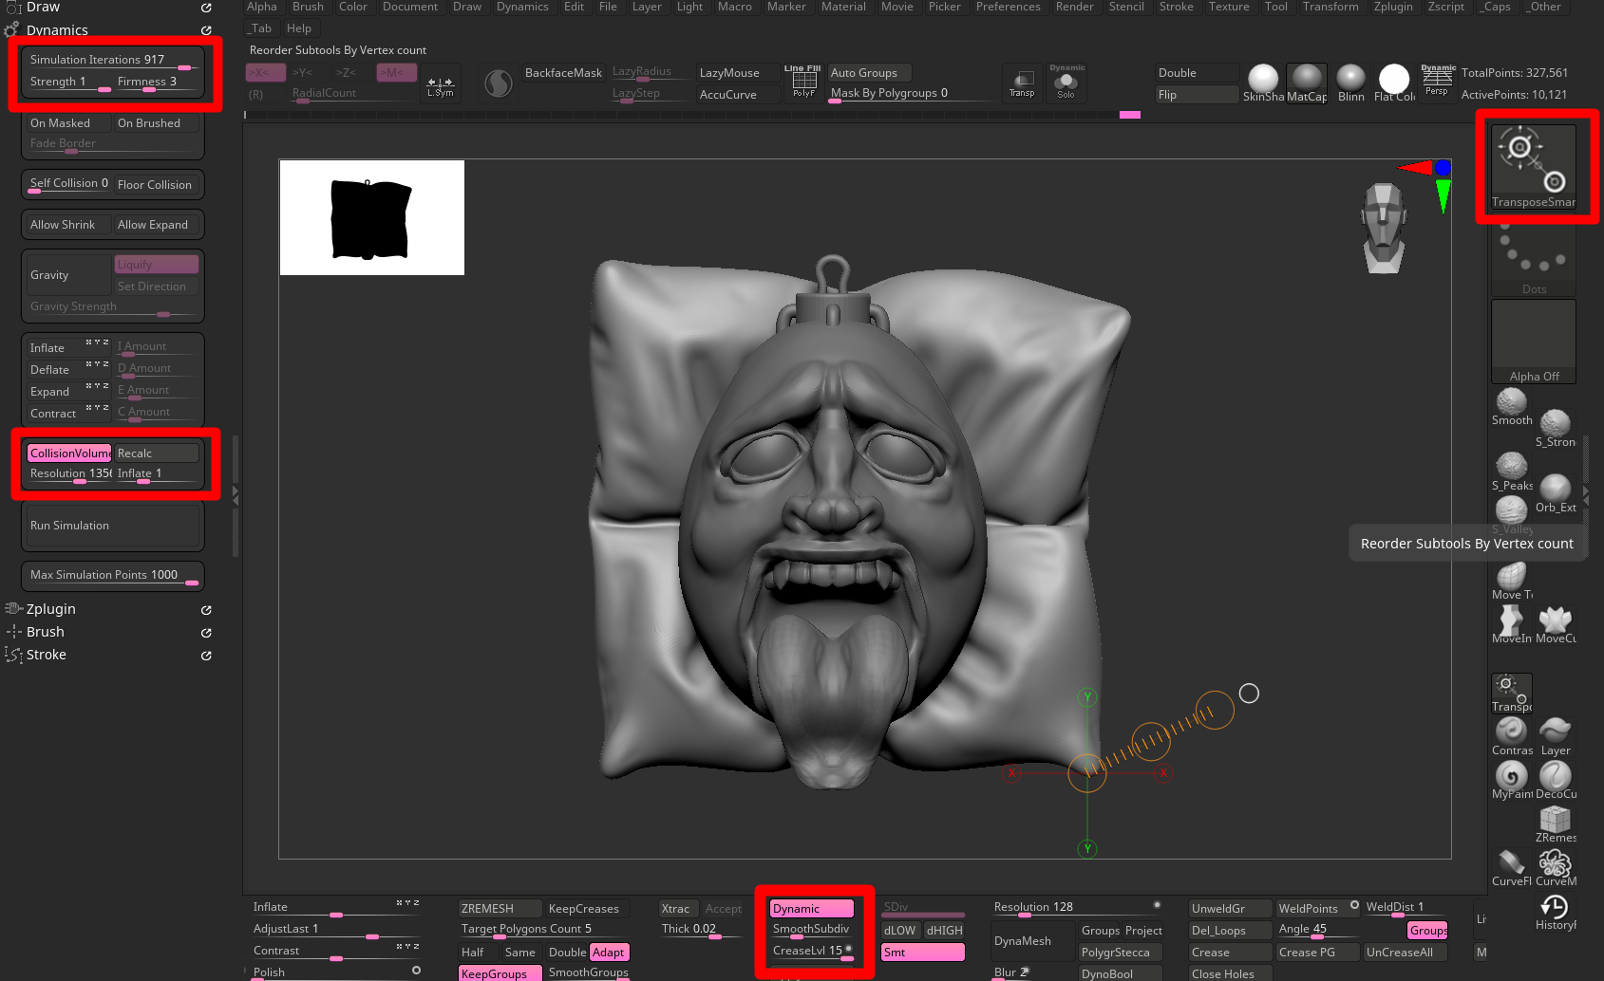Select the Orb_Ext brush
1604x981 pixels.
coord(1556,493)
